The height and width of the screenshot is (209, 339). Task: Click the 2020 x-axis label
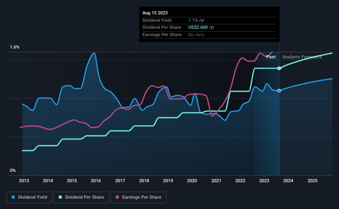coord(192,181)
